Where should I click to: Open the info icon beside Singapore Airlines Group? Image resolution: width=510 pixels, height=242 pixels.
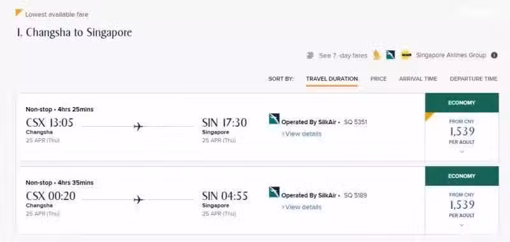point(494,55)
